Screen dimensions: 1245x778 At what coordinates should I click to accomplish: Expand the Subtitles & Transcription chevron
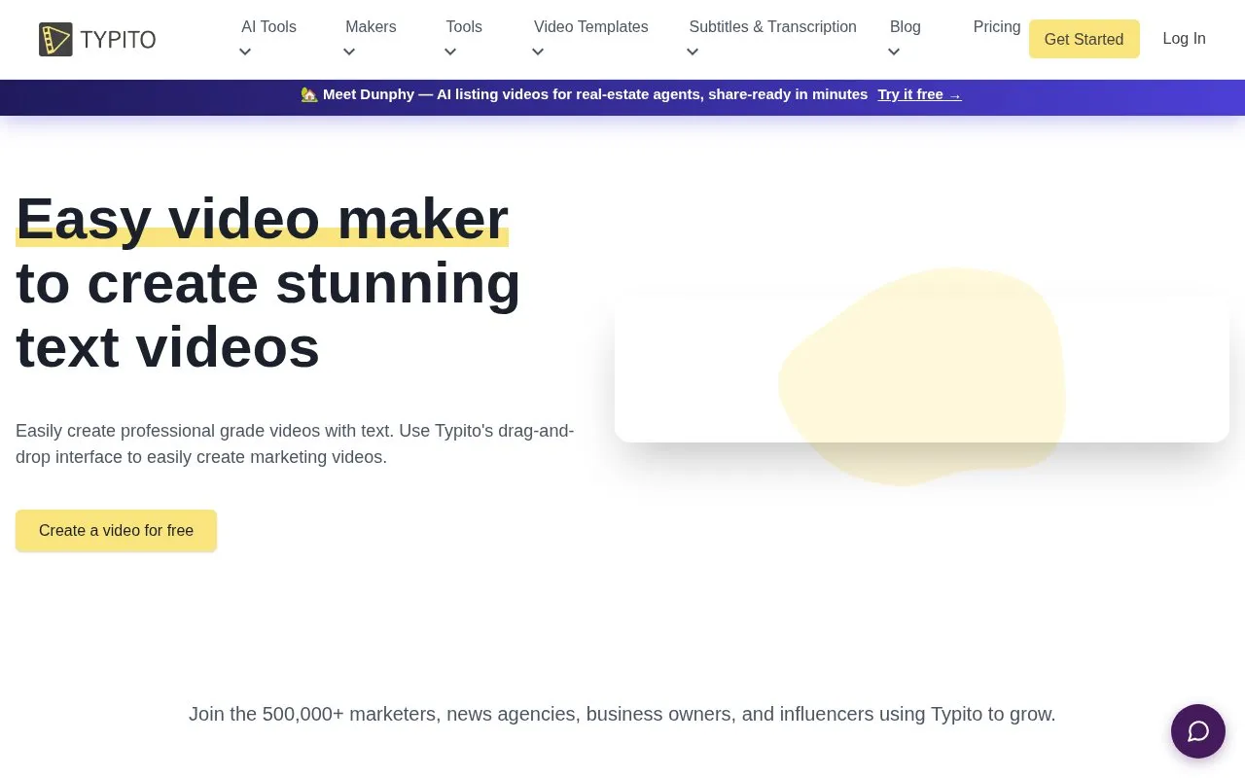(693, 53)
